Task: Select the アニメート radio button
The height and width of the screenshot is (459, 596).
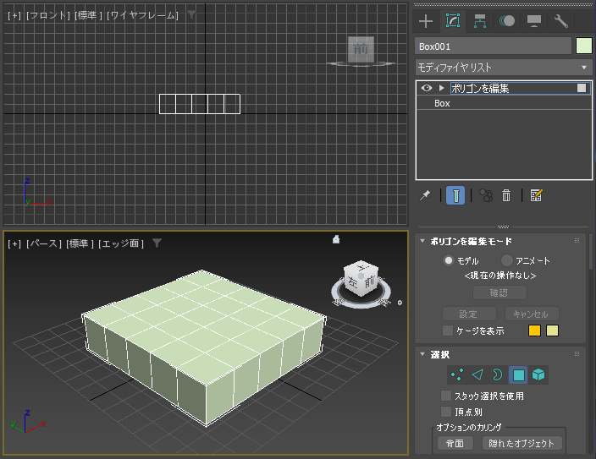Action: click(x=506, y=260)
